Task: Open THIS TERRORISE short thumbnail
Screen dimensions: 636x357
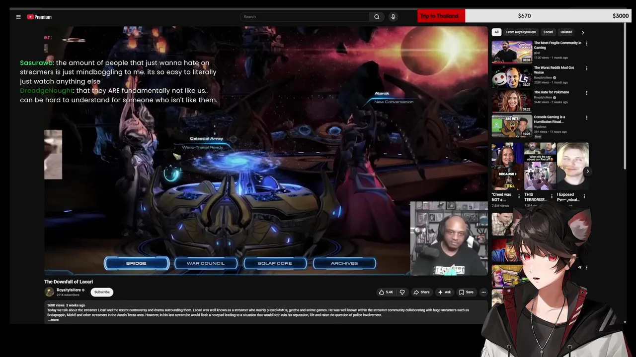Action: click(x=540, y=167)
